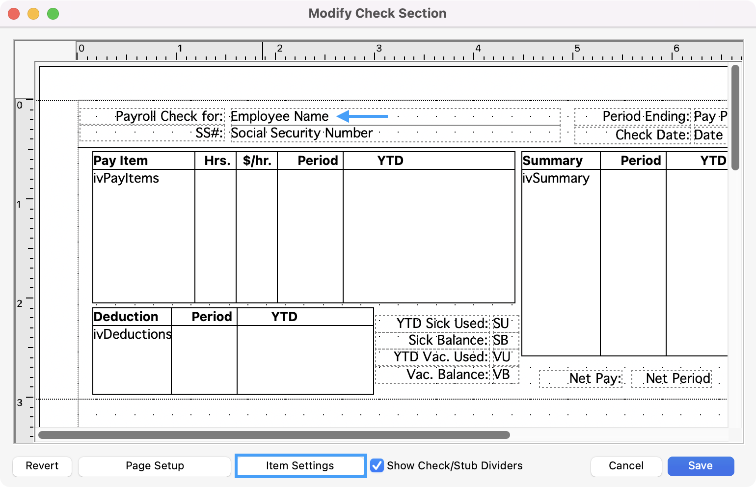Click Revert to undo layout edits
This screenshot has width=756, height=487.
[42, 466]
